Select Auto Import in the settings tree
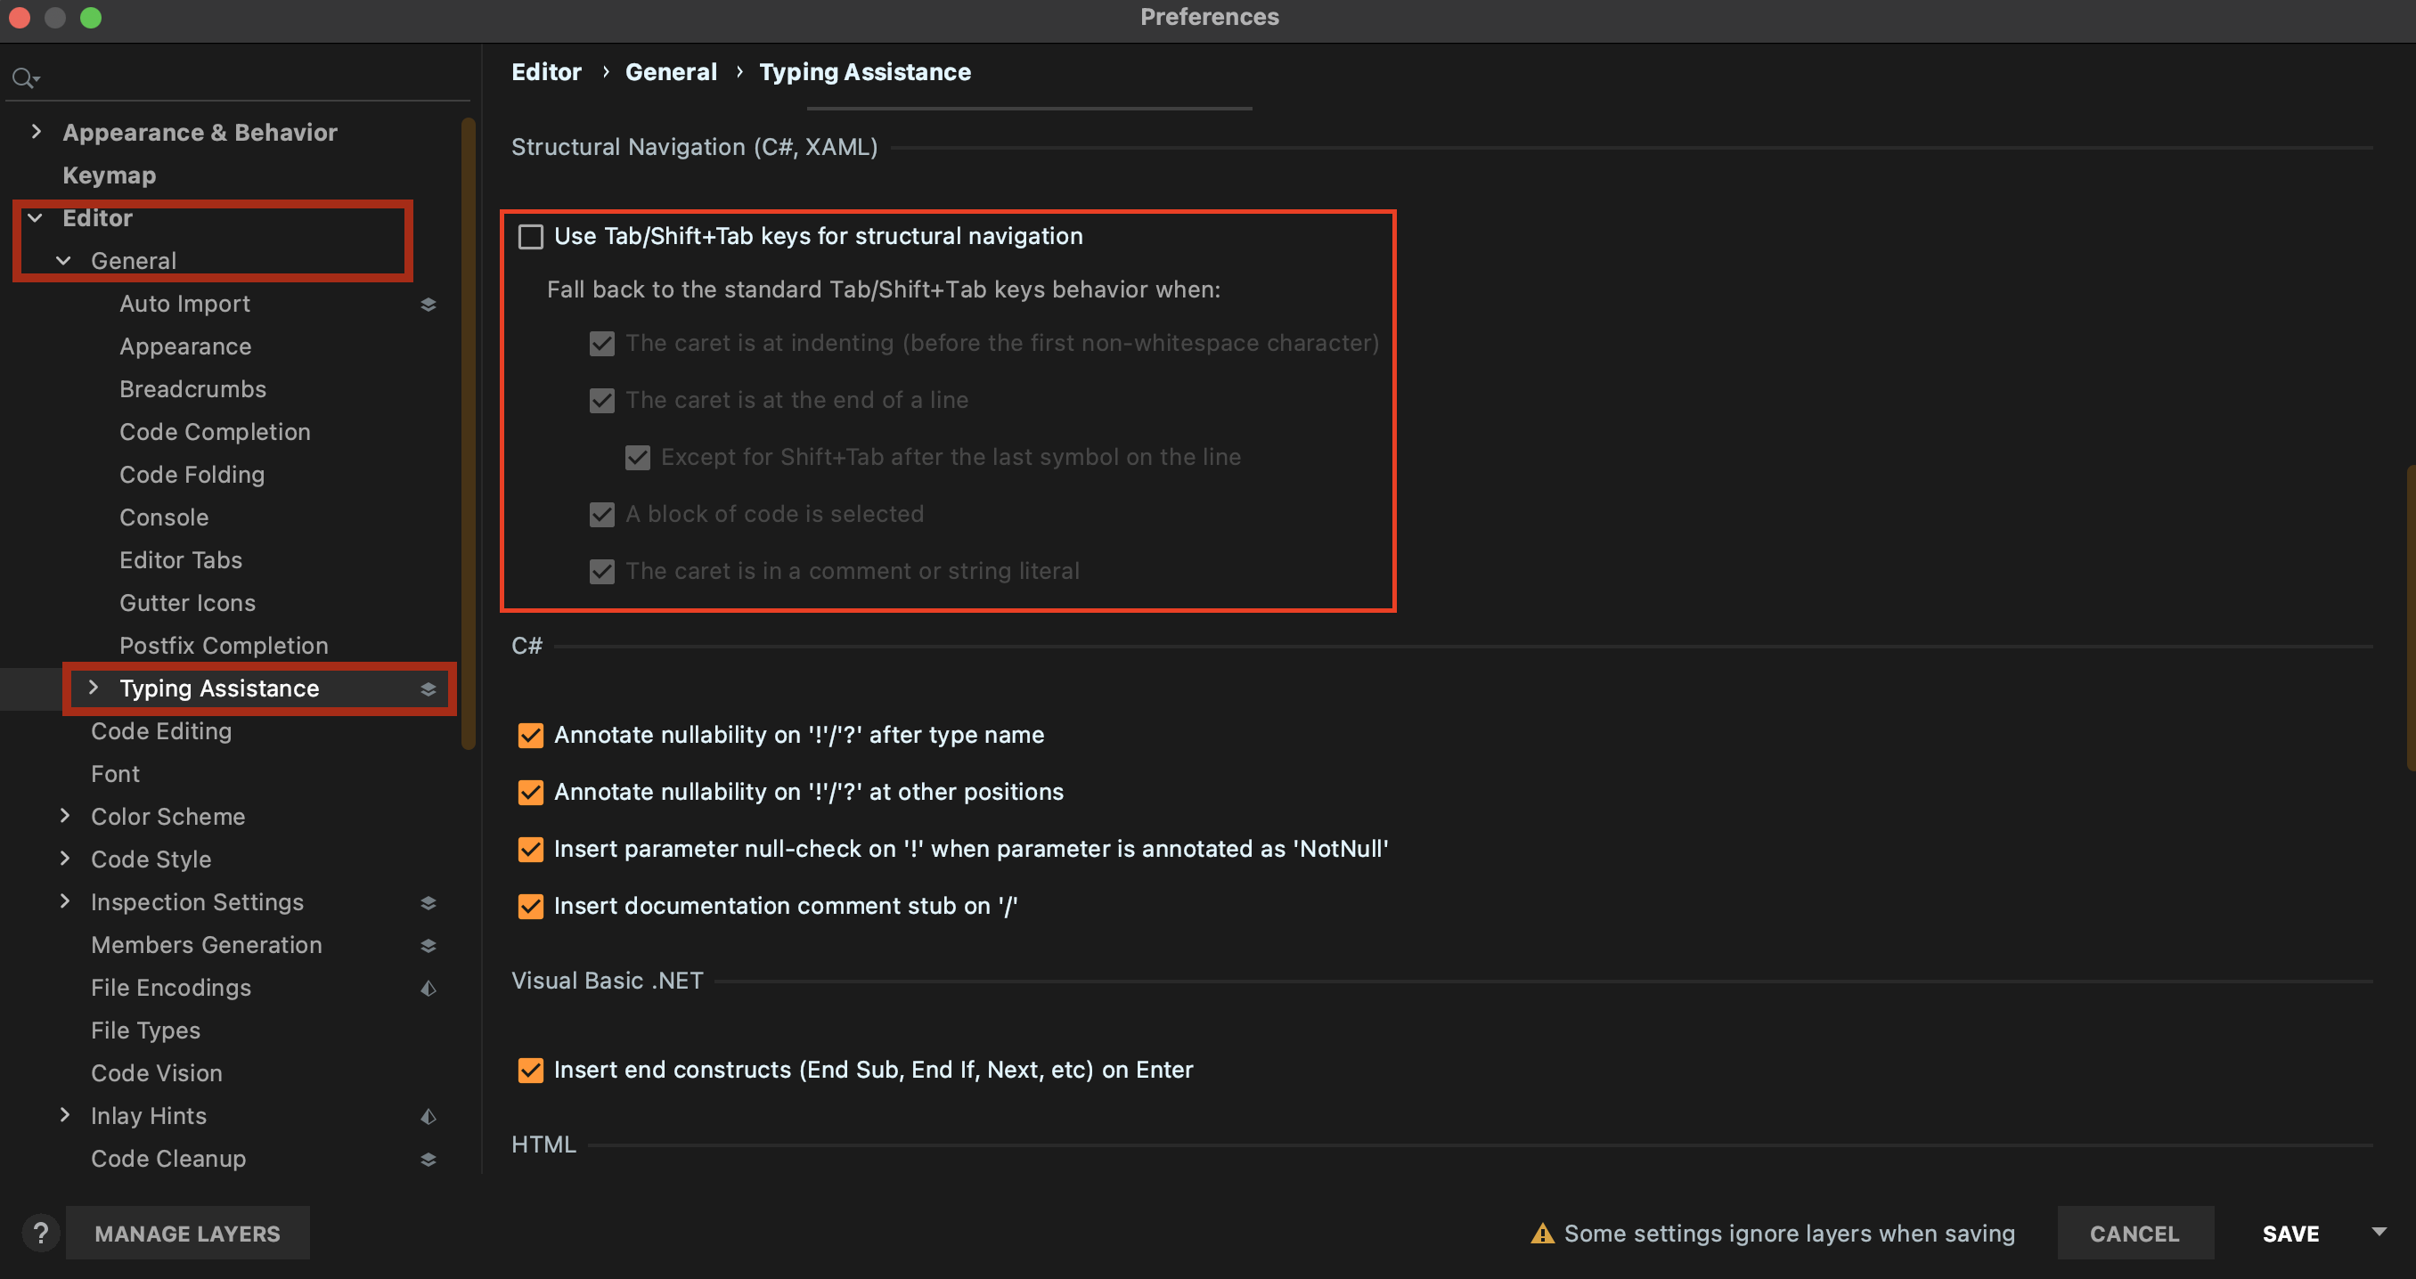Screen dimensions: 2416x1279 184,304
